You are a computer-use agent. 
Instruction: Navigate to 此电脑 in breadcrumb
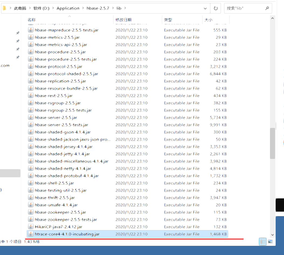click(x=20, y=8)
